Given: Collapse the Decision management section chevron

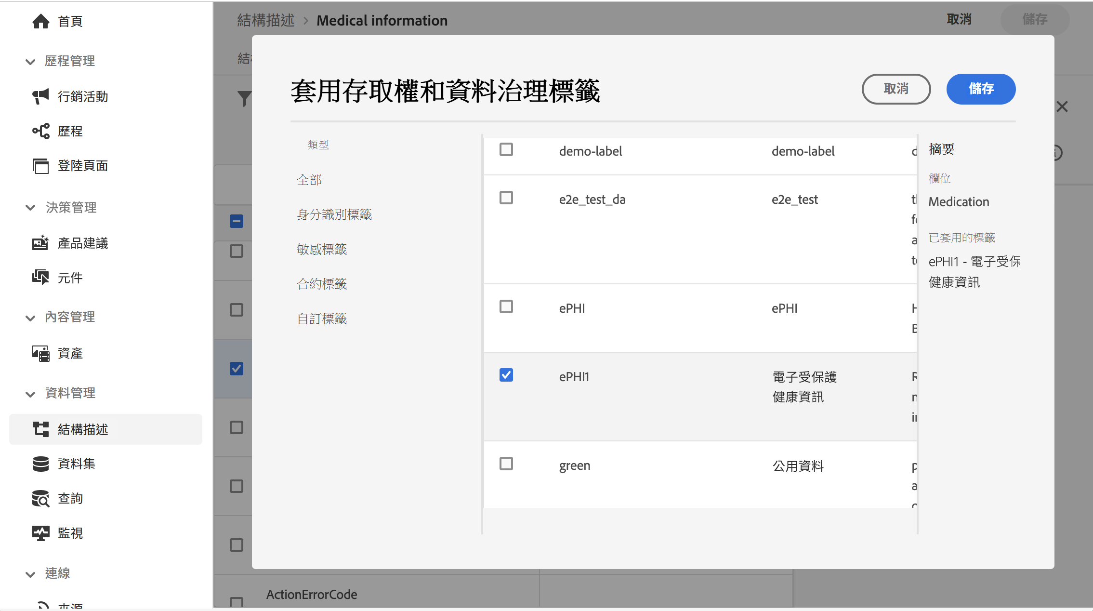Looking at the screenshot, I should click(x=30, y=208).
